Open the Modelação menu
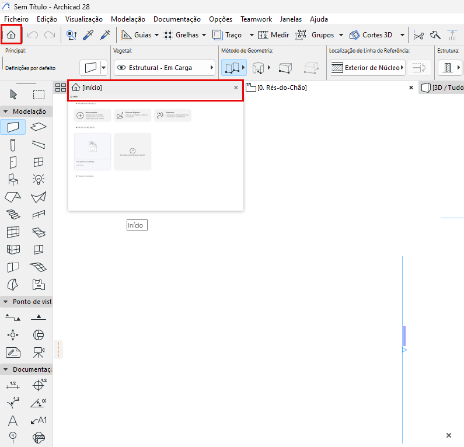 coord(128,19)
